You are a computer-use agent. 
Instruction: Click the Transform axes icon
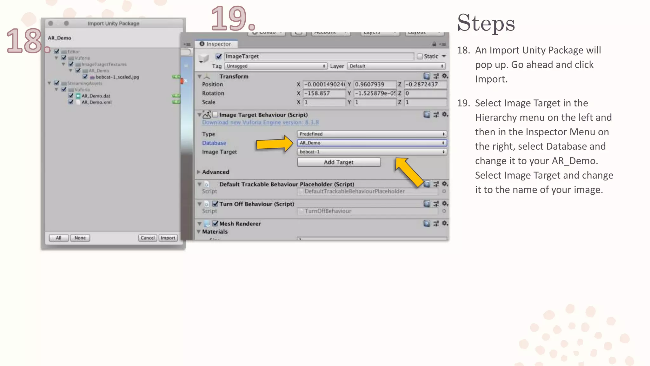pos(207,77)
